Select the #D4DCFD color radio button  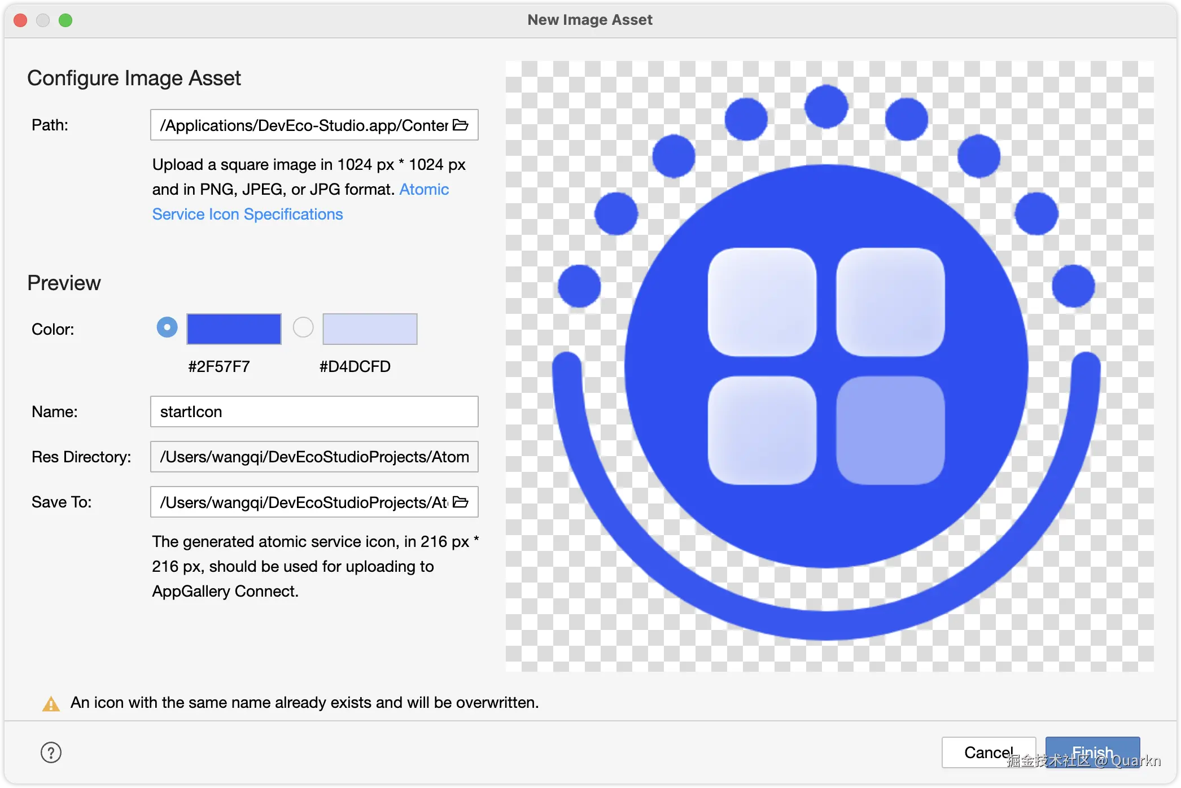tap(303, 327)
